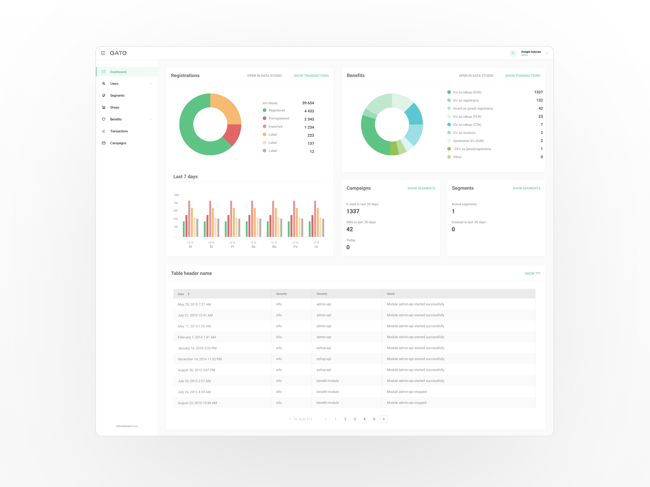Go to pagination page 3
The height and width of the screenshot is (487, 650).
[355, 419]
